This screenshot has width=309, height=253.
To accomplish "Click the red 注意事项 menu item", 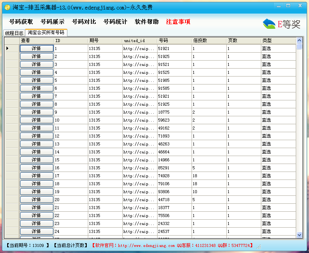I will (x=178, y=22).
